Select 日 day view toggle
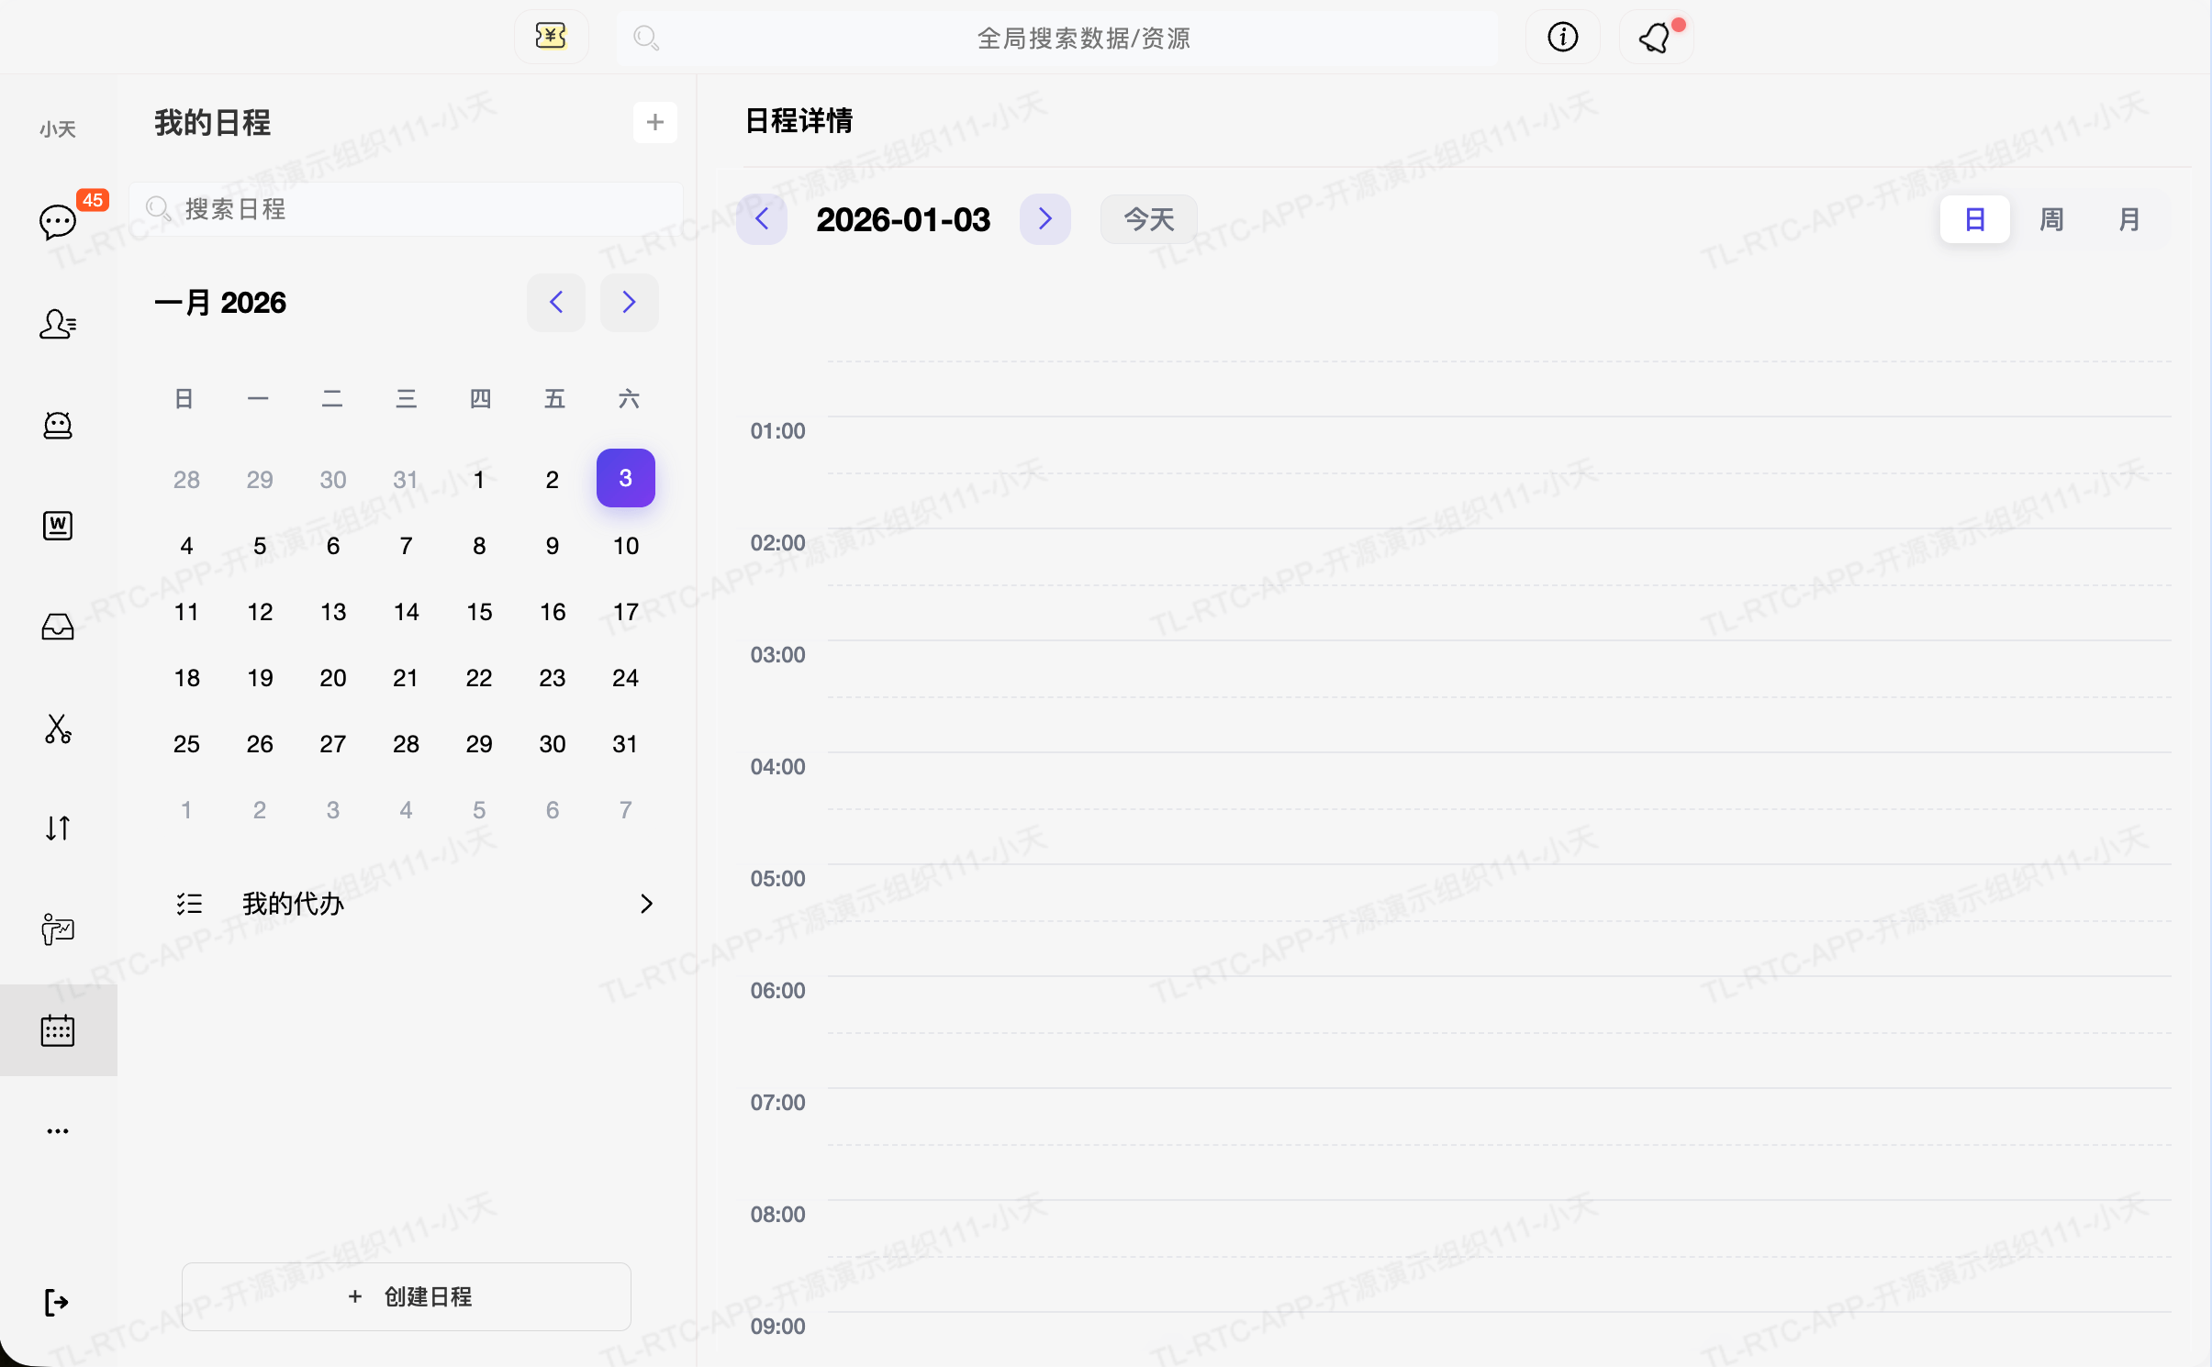The image size is (2212, 1367). pos(1974,219)
